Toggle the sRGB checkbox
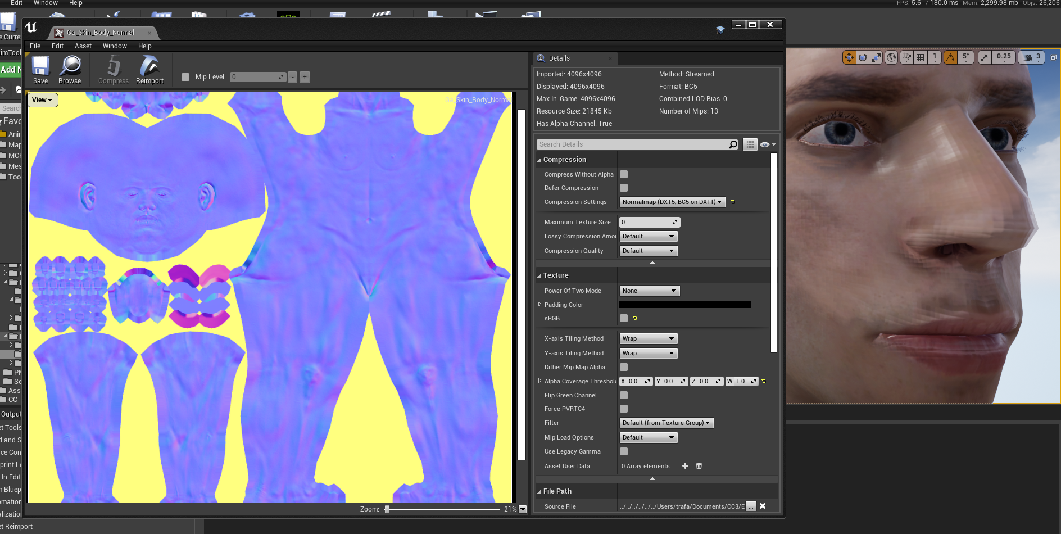 coord(624,318)
